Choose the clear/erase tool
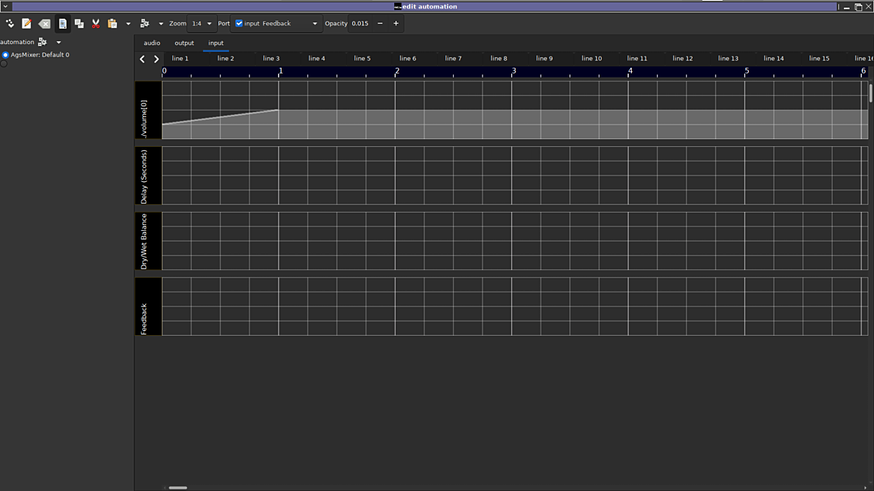 (x=44, y=24)
